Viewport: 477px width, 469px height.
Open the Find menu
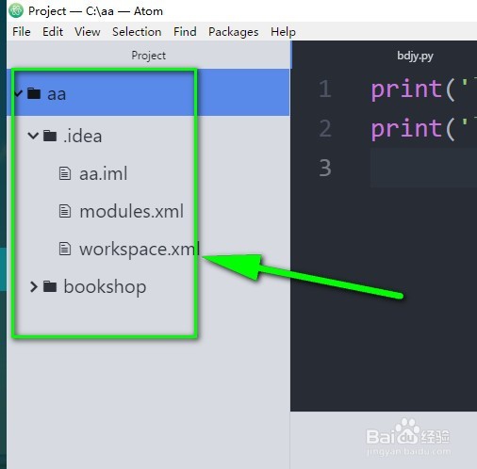[x=185, y=32]
